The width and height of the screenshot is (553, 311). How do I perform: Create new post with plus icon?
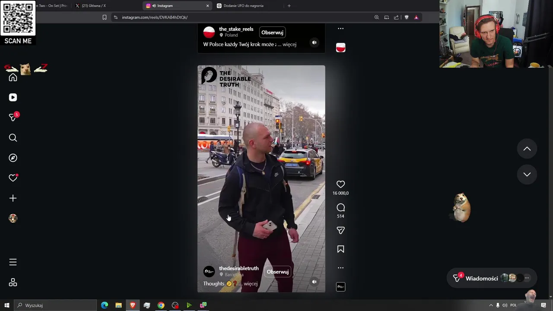(13, 198)
